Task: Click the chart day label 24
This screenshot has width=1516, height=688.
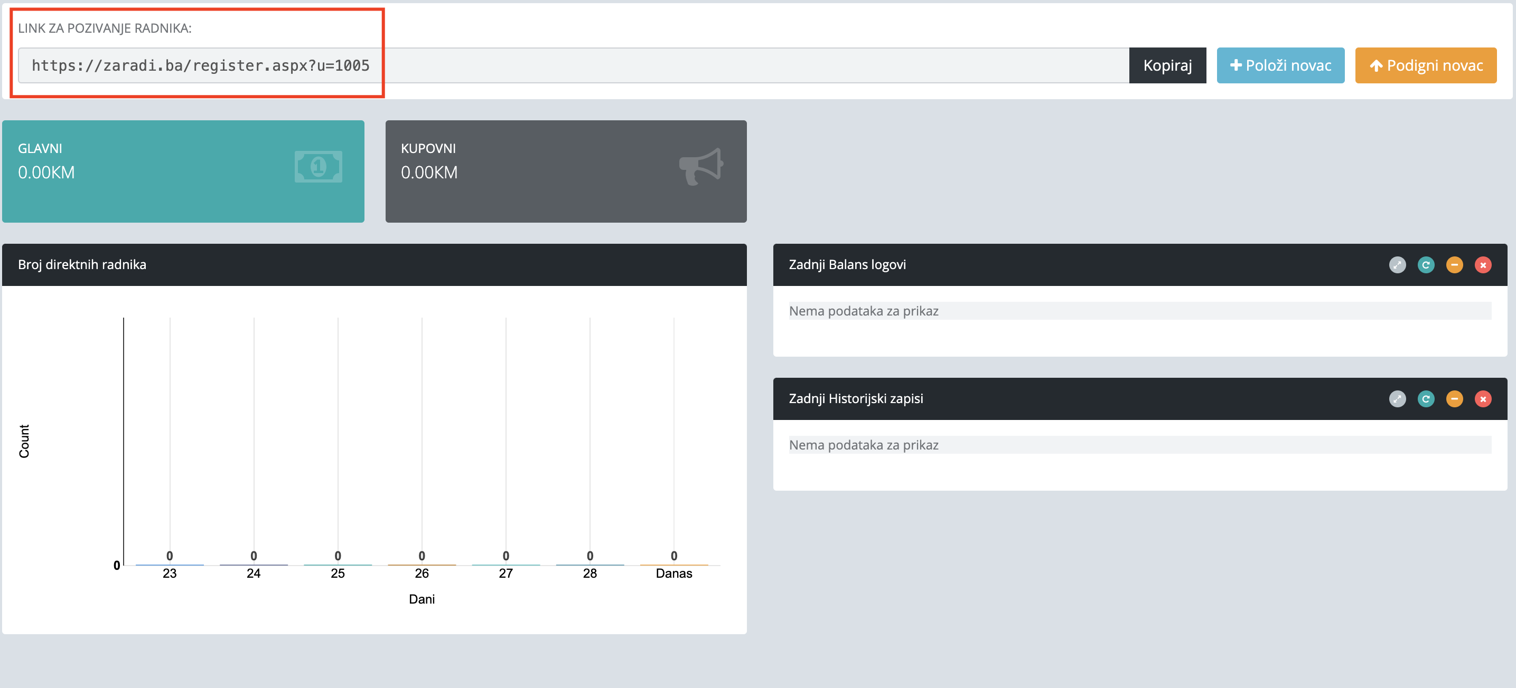Action: click(x=254, y=574)
